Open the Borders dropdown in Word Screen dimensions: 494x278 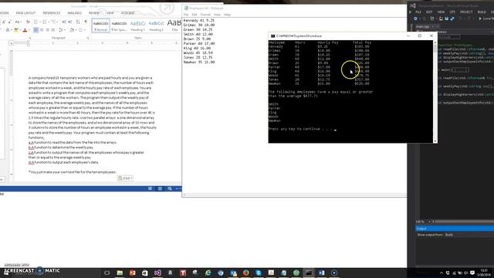tap(81, 30)
